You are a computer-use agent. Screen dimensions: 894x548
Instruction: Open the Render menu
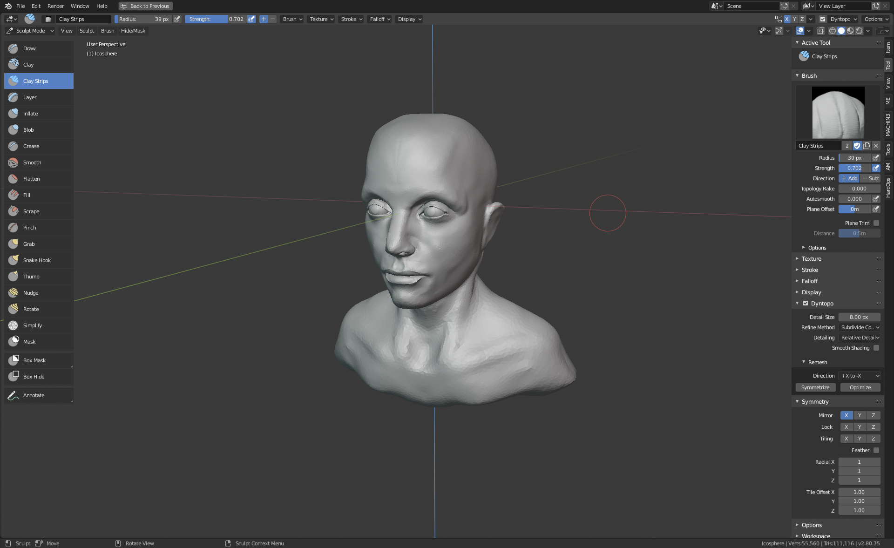point(55,6)
